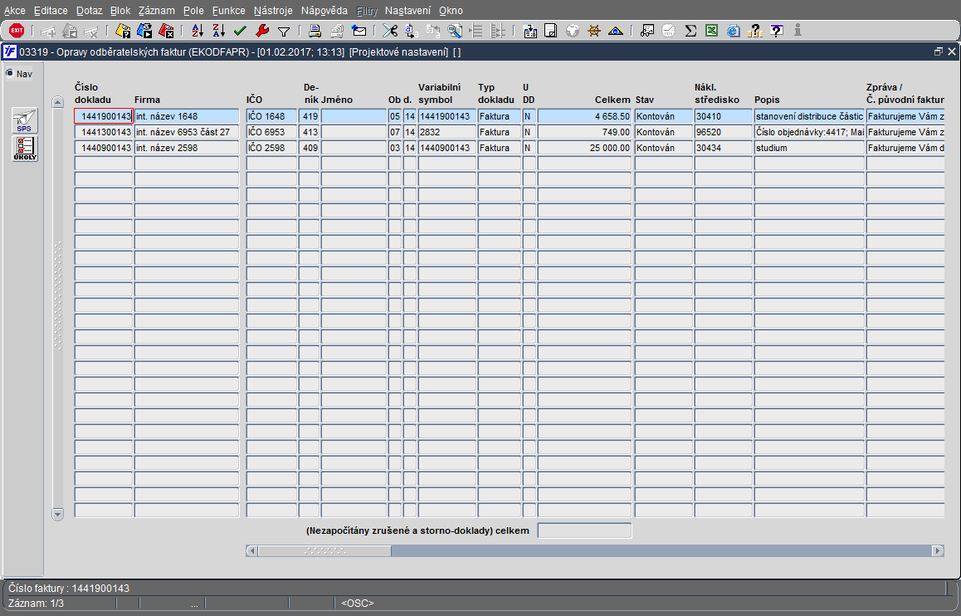961x616 pixels.
Task: Click the vertical scrollbar down arrow
Action: (x=57, y=514)
